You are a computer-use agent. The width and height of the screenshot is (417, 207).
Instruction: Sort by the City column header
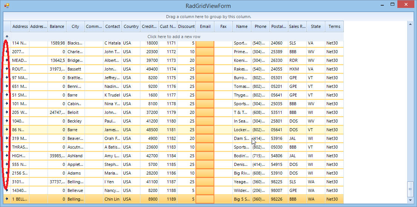click(75, 26)
